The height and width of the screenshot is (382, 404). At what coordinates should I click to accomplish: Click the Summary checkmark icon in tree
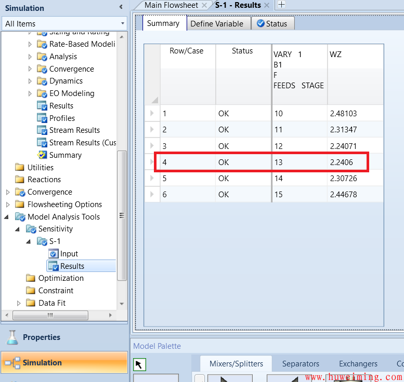pos(42,155)
